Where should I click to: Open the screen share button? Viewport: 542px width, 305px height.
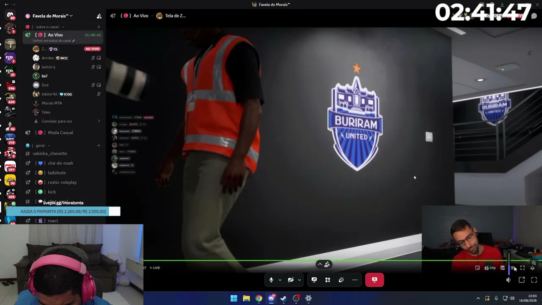tap(314, 280)
